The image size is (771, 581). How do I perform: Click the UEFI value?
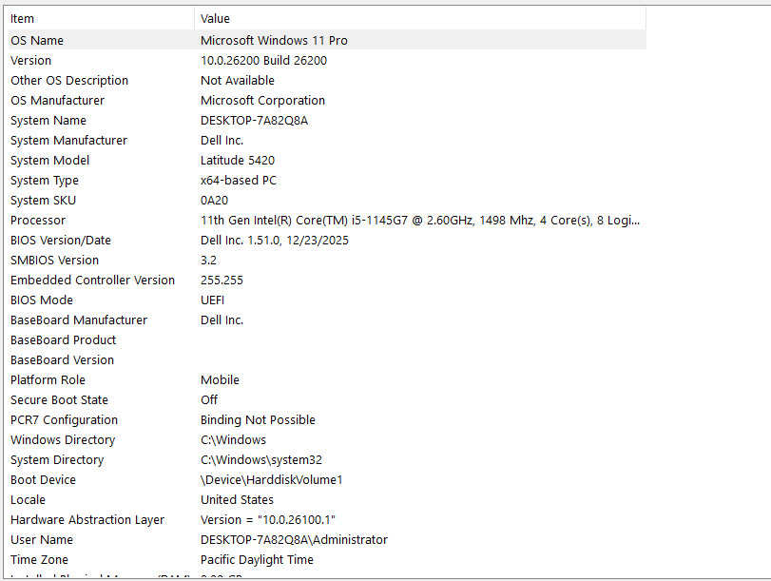tap(212, 300)
